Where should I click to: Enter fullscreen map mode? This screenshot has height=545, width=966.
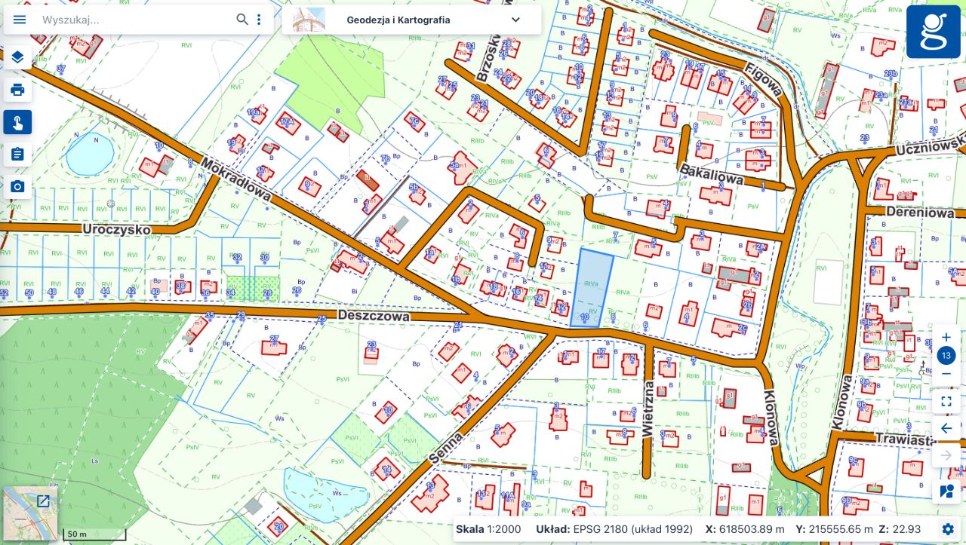946,401
